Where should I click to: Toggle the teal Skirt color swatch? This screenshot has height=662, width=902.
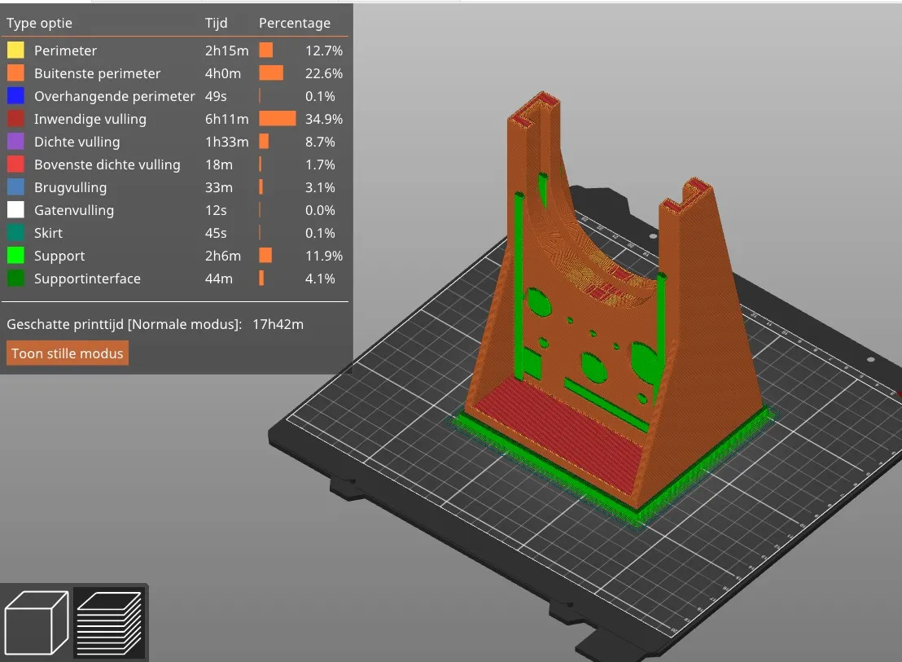point(15,233)
